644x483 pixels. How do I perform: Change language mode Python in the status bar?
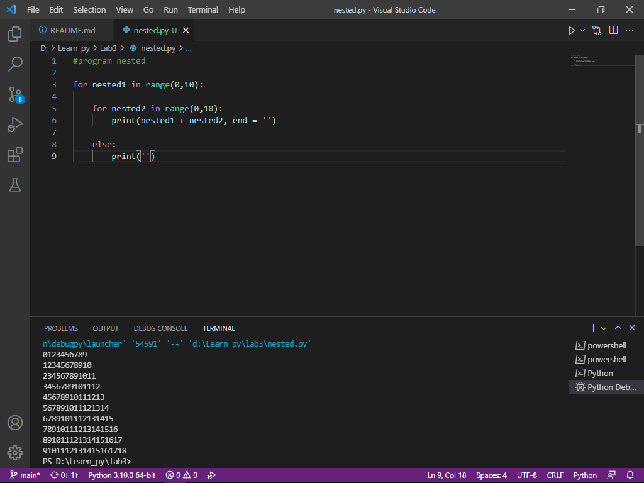click(585, 475)
